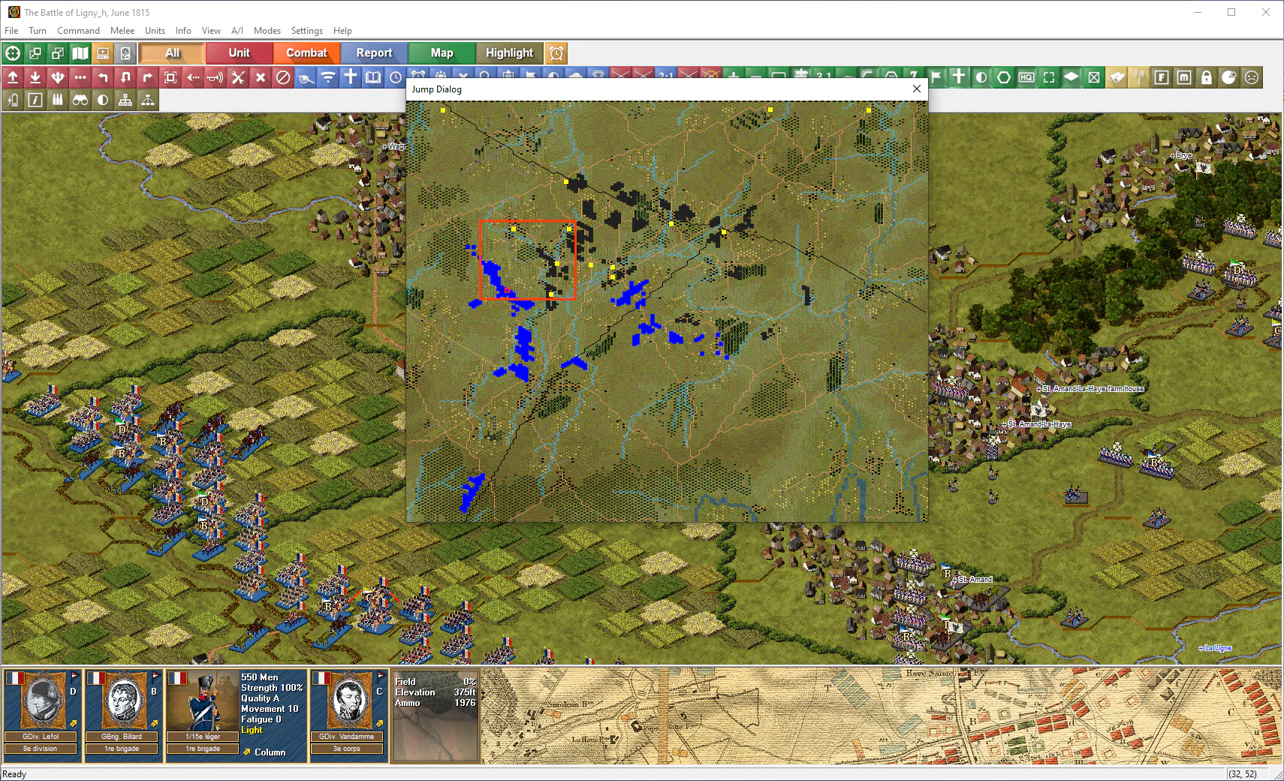Close the Jump Dialog window
Image resolution: width=1284 pixels, height=781 pixels.
point(917,89)
